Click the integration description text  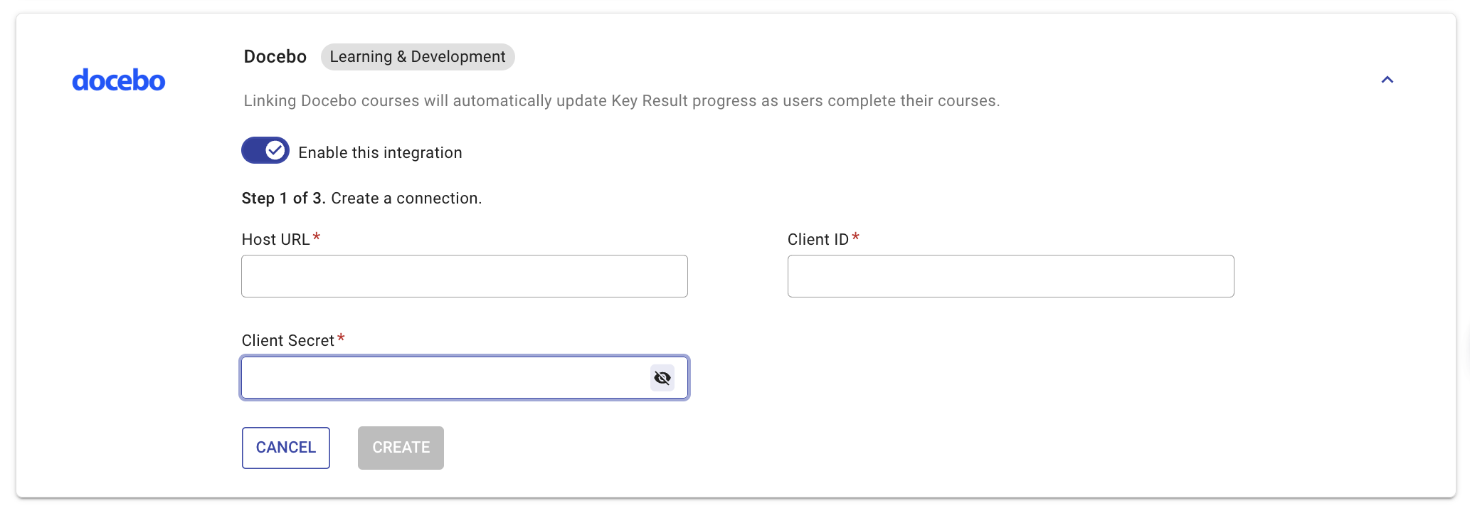pyautogui.click(x=622, y=101)
